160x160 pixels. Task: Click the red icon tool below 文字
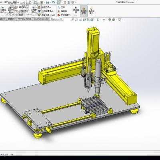pyautogui.click(x=59, y=15)
